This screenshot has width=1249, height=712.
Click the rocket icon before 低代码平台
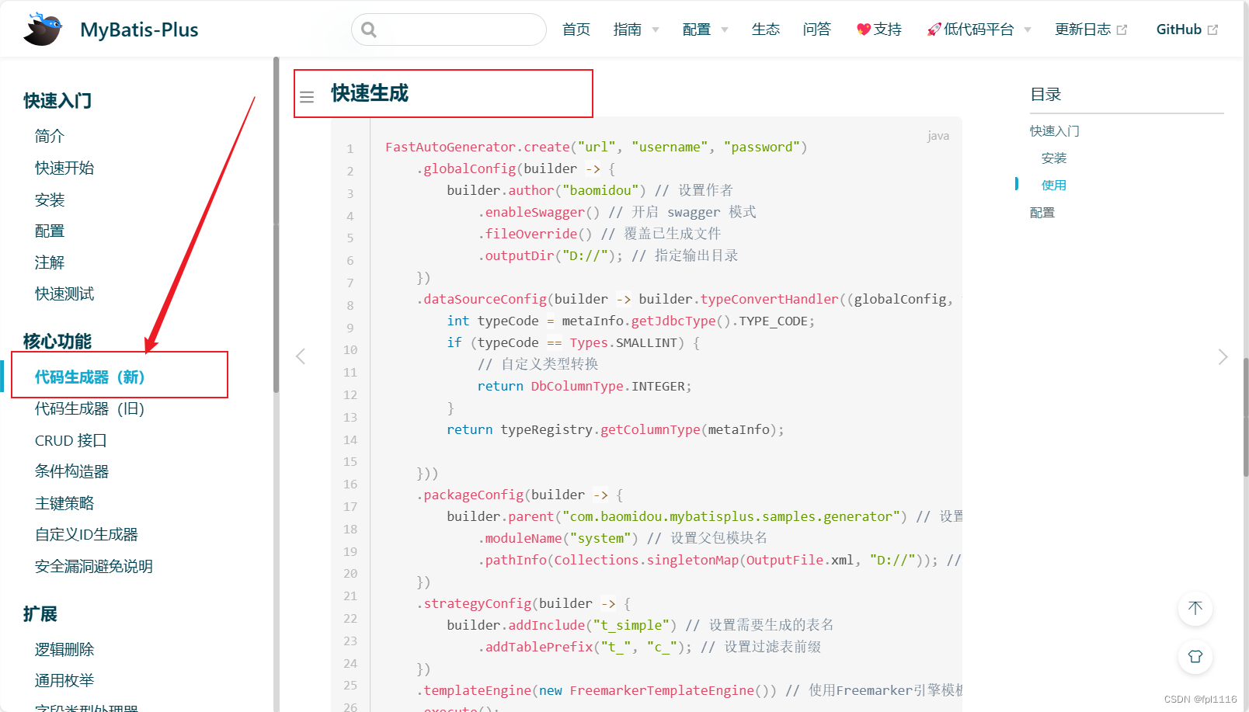pos(934,30)
